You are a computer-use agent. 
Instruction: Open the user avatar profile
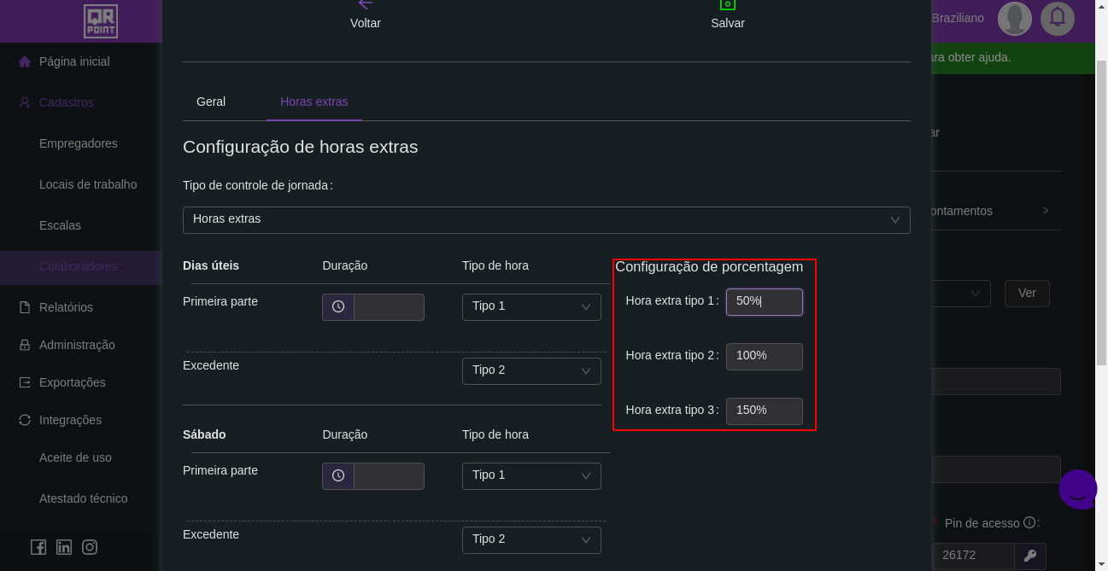pos(1014,18)
